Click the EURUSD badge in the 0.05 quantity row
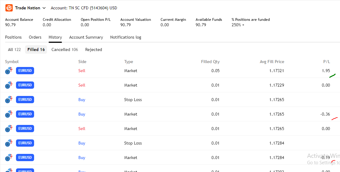Image resolution: width=340 pixels, height=172 pixels. tap(25, 71)
